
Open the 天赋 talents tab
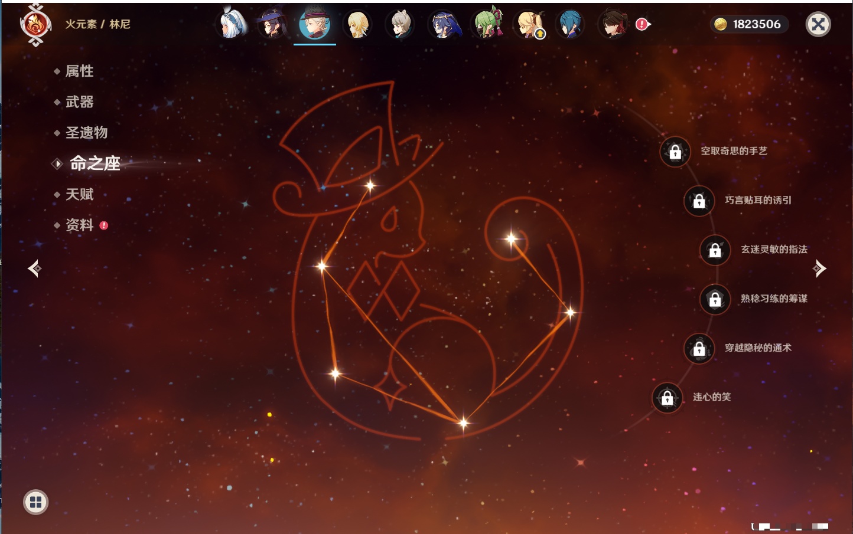click(79, 194)
